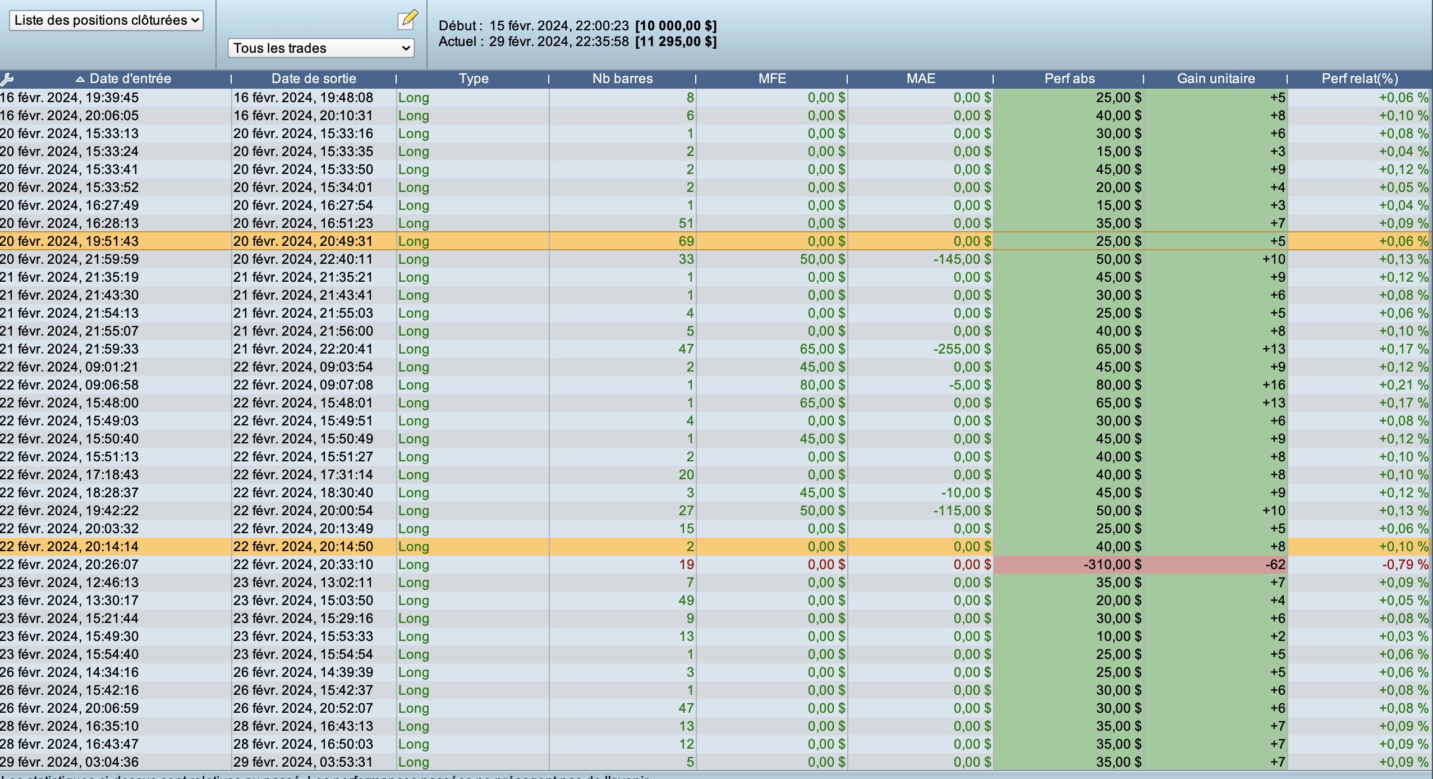
Task: Click exit date 22 févr. 2024, 20:33:10
Action: click(x=303, y=565)
